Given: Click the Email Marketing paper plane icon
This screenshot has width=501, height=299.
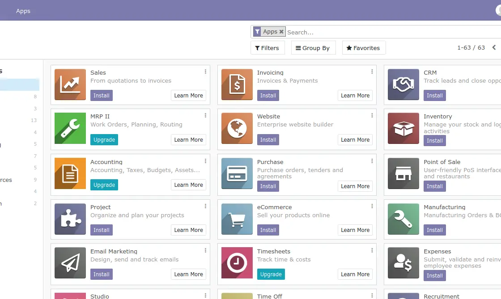Looking at the screenshot, I should 70,263.
